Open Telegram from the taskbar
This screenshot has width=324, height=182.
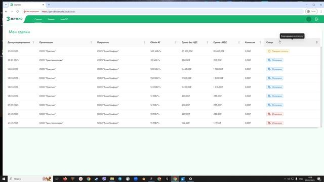[120, 178]
